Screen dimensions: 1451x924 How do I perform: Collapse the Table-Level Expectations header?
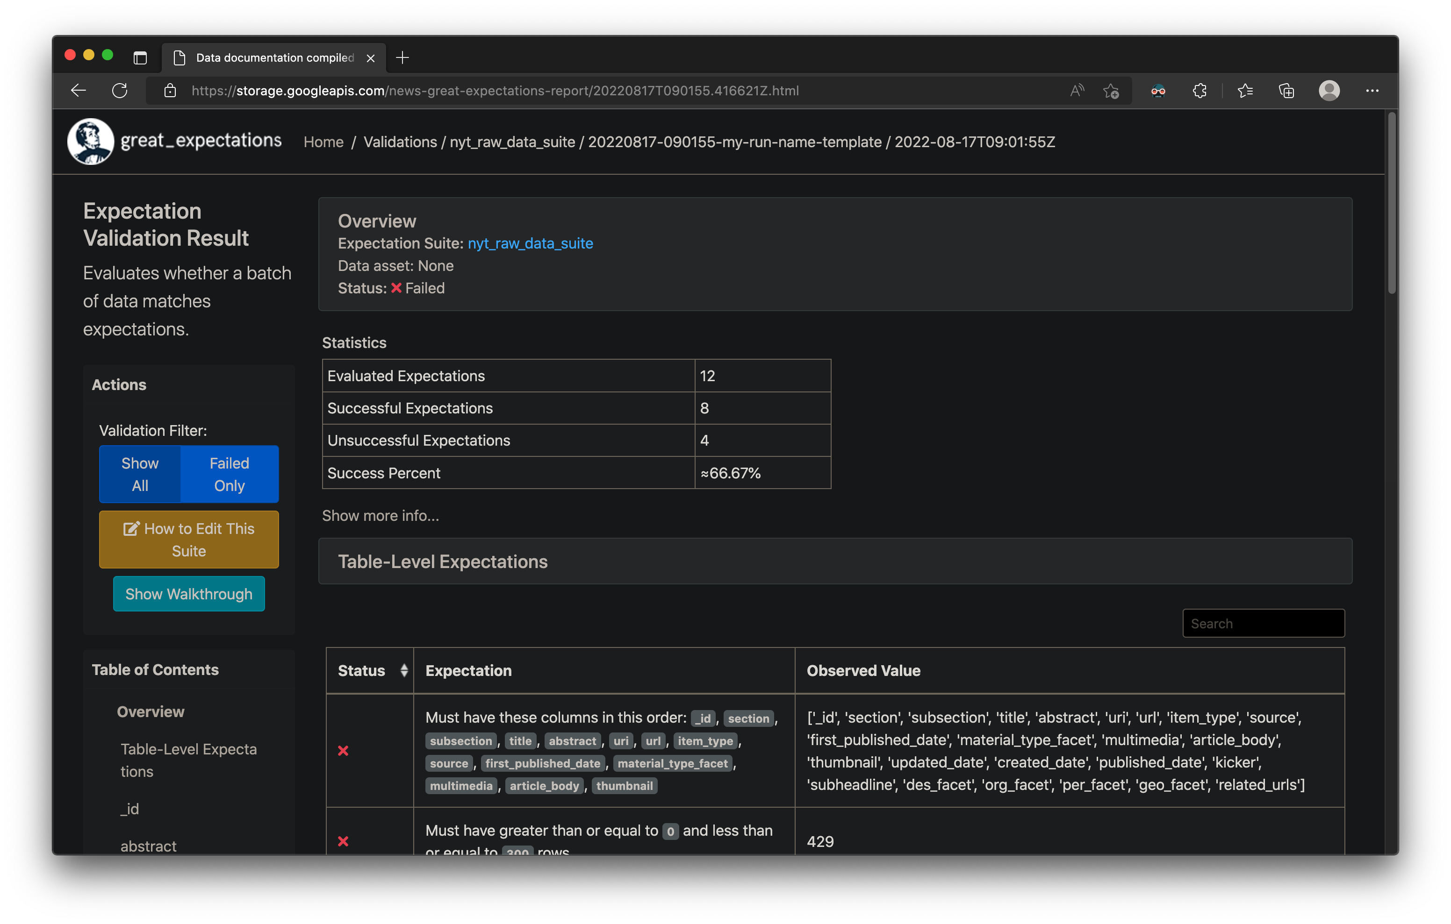pos(835,561)
